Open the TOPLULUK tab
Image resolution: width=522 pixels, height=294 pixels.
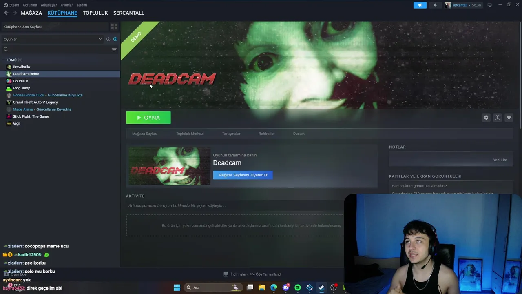coord(95,13)
